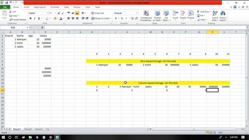Click the Font Color red A
The image size is (249, 140).
(x=61, y=18)
